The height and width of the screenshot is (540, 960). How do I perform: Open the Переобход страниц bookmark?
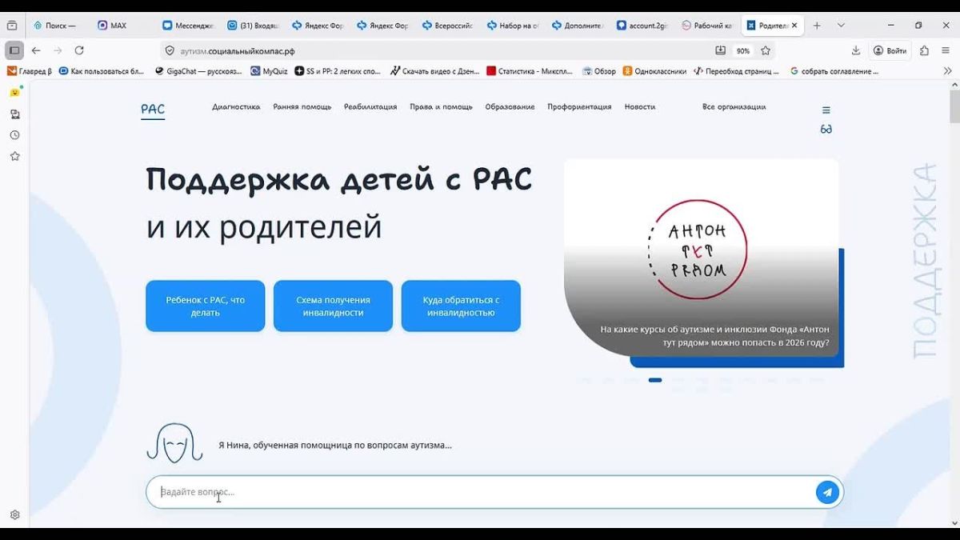(x=737, y=71)
